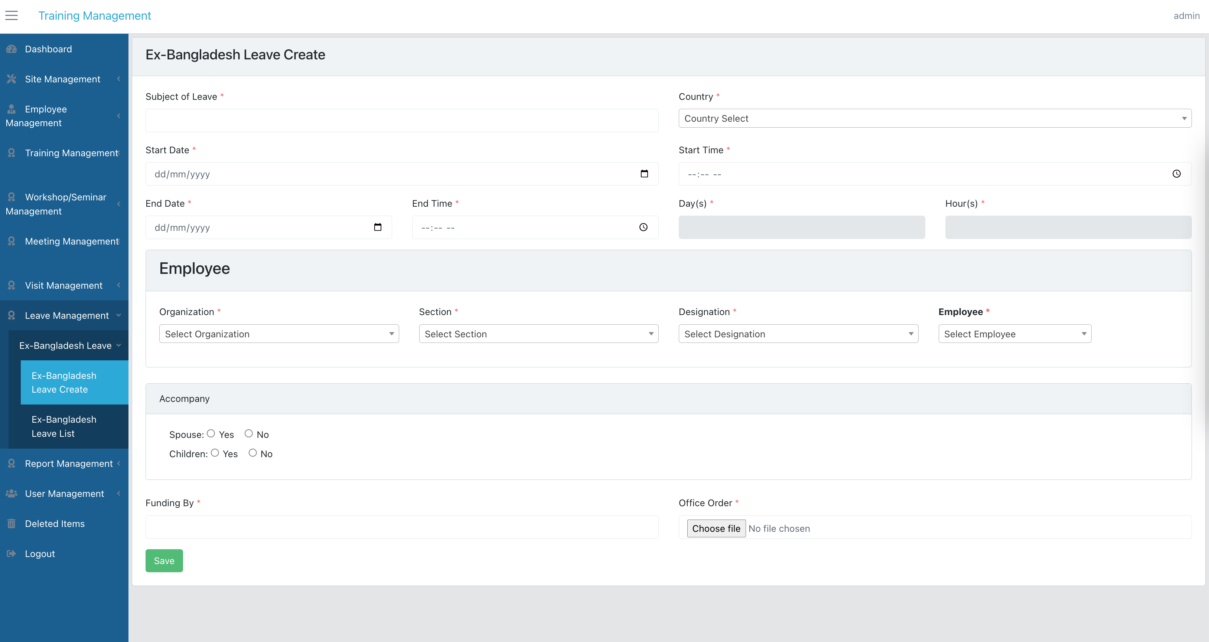Expand Employee Management chevron
Viewport: 1209px width, 642px height.
click(119, 115)
